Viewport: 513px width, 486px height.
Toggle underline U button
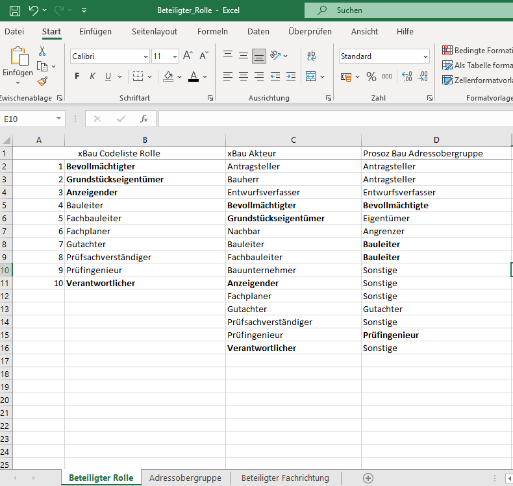coord(108,77)
